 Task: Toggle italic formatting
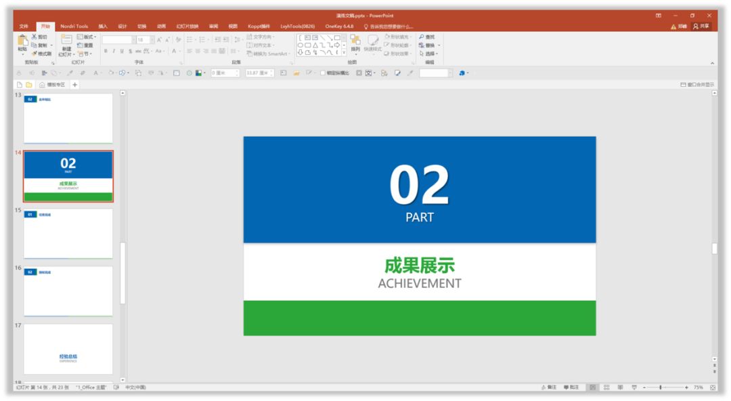[x=114, y=51]
